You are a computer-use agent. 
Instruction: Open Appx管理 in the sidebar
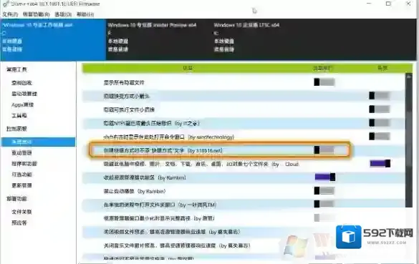click(22, 104)
